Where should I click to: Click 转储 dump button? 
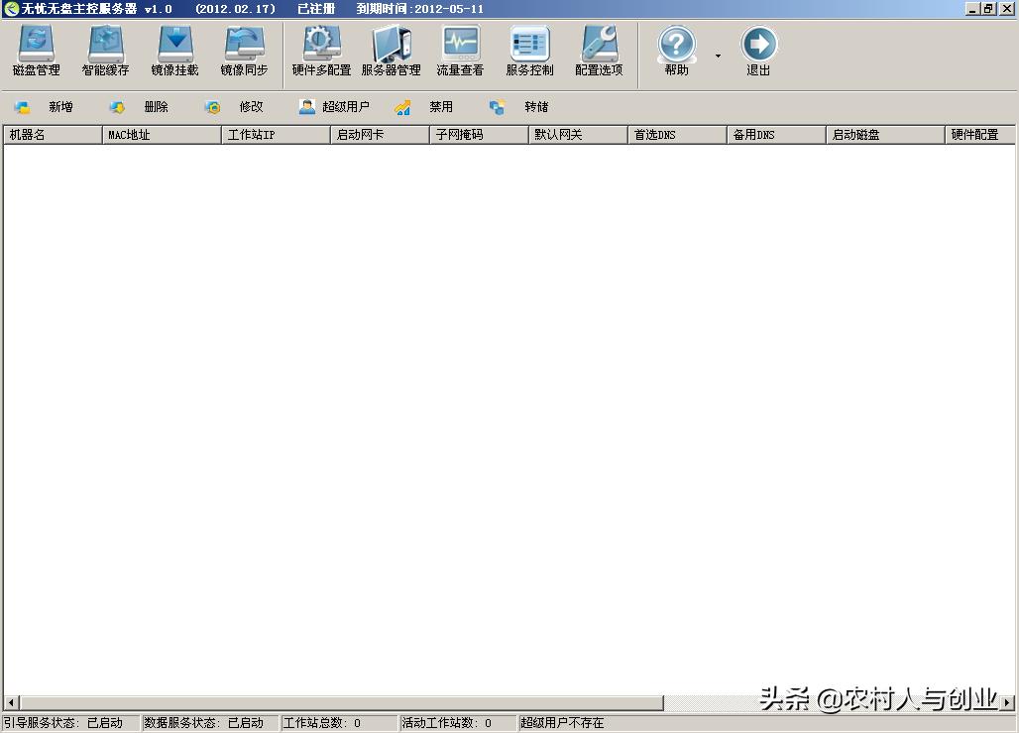click(x=519, y=107)
